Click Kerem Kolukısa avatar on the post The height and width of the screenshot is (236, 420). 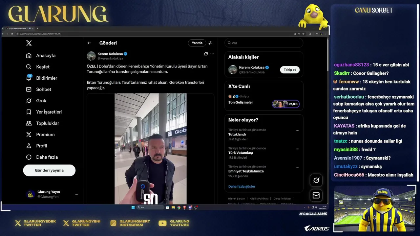pyautogui.click(x=91, y=56)
